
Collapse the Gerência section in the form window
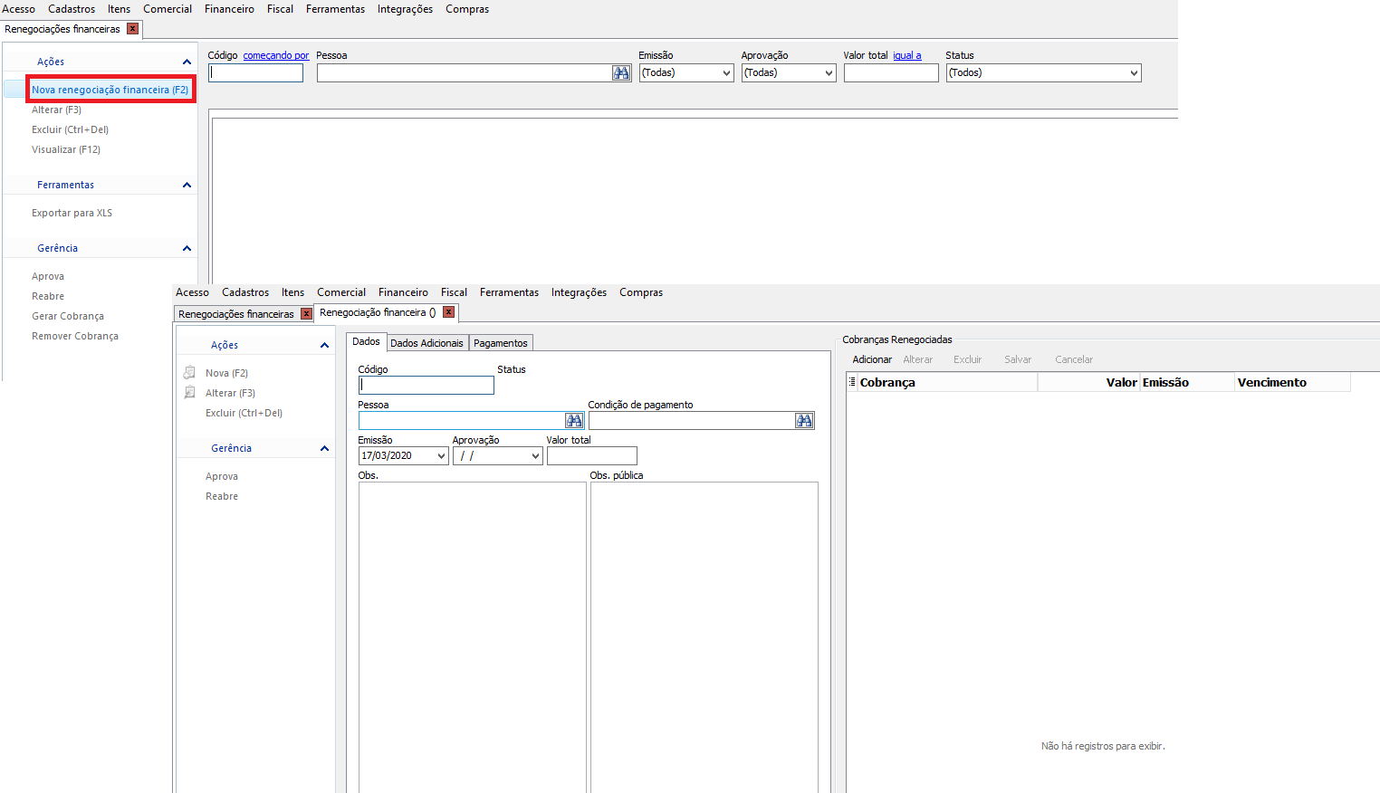click(x=324, y=448)
